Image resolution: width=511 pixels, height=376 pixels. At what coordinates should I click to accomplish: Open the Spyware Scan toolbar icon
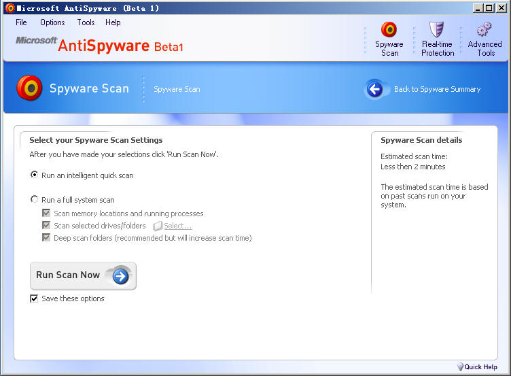pos(389,30)
